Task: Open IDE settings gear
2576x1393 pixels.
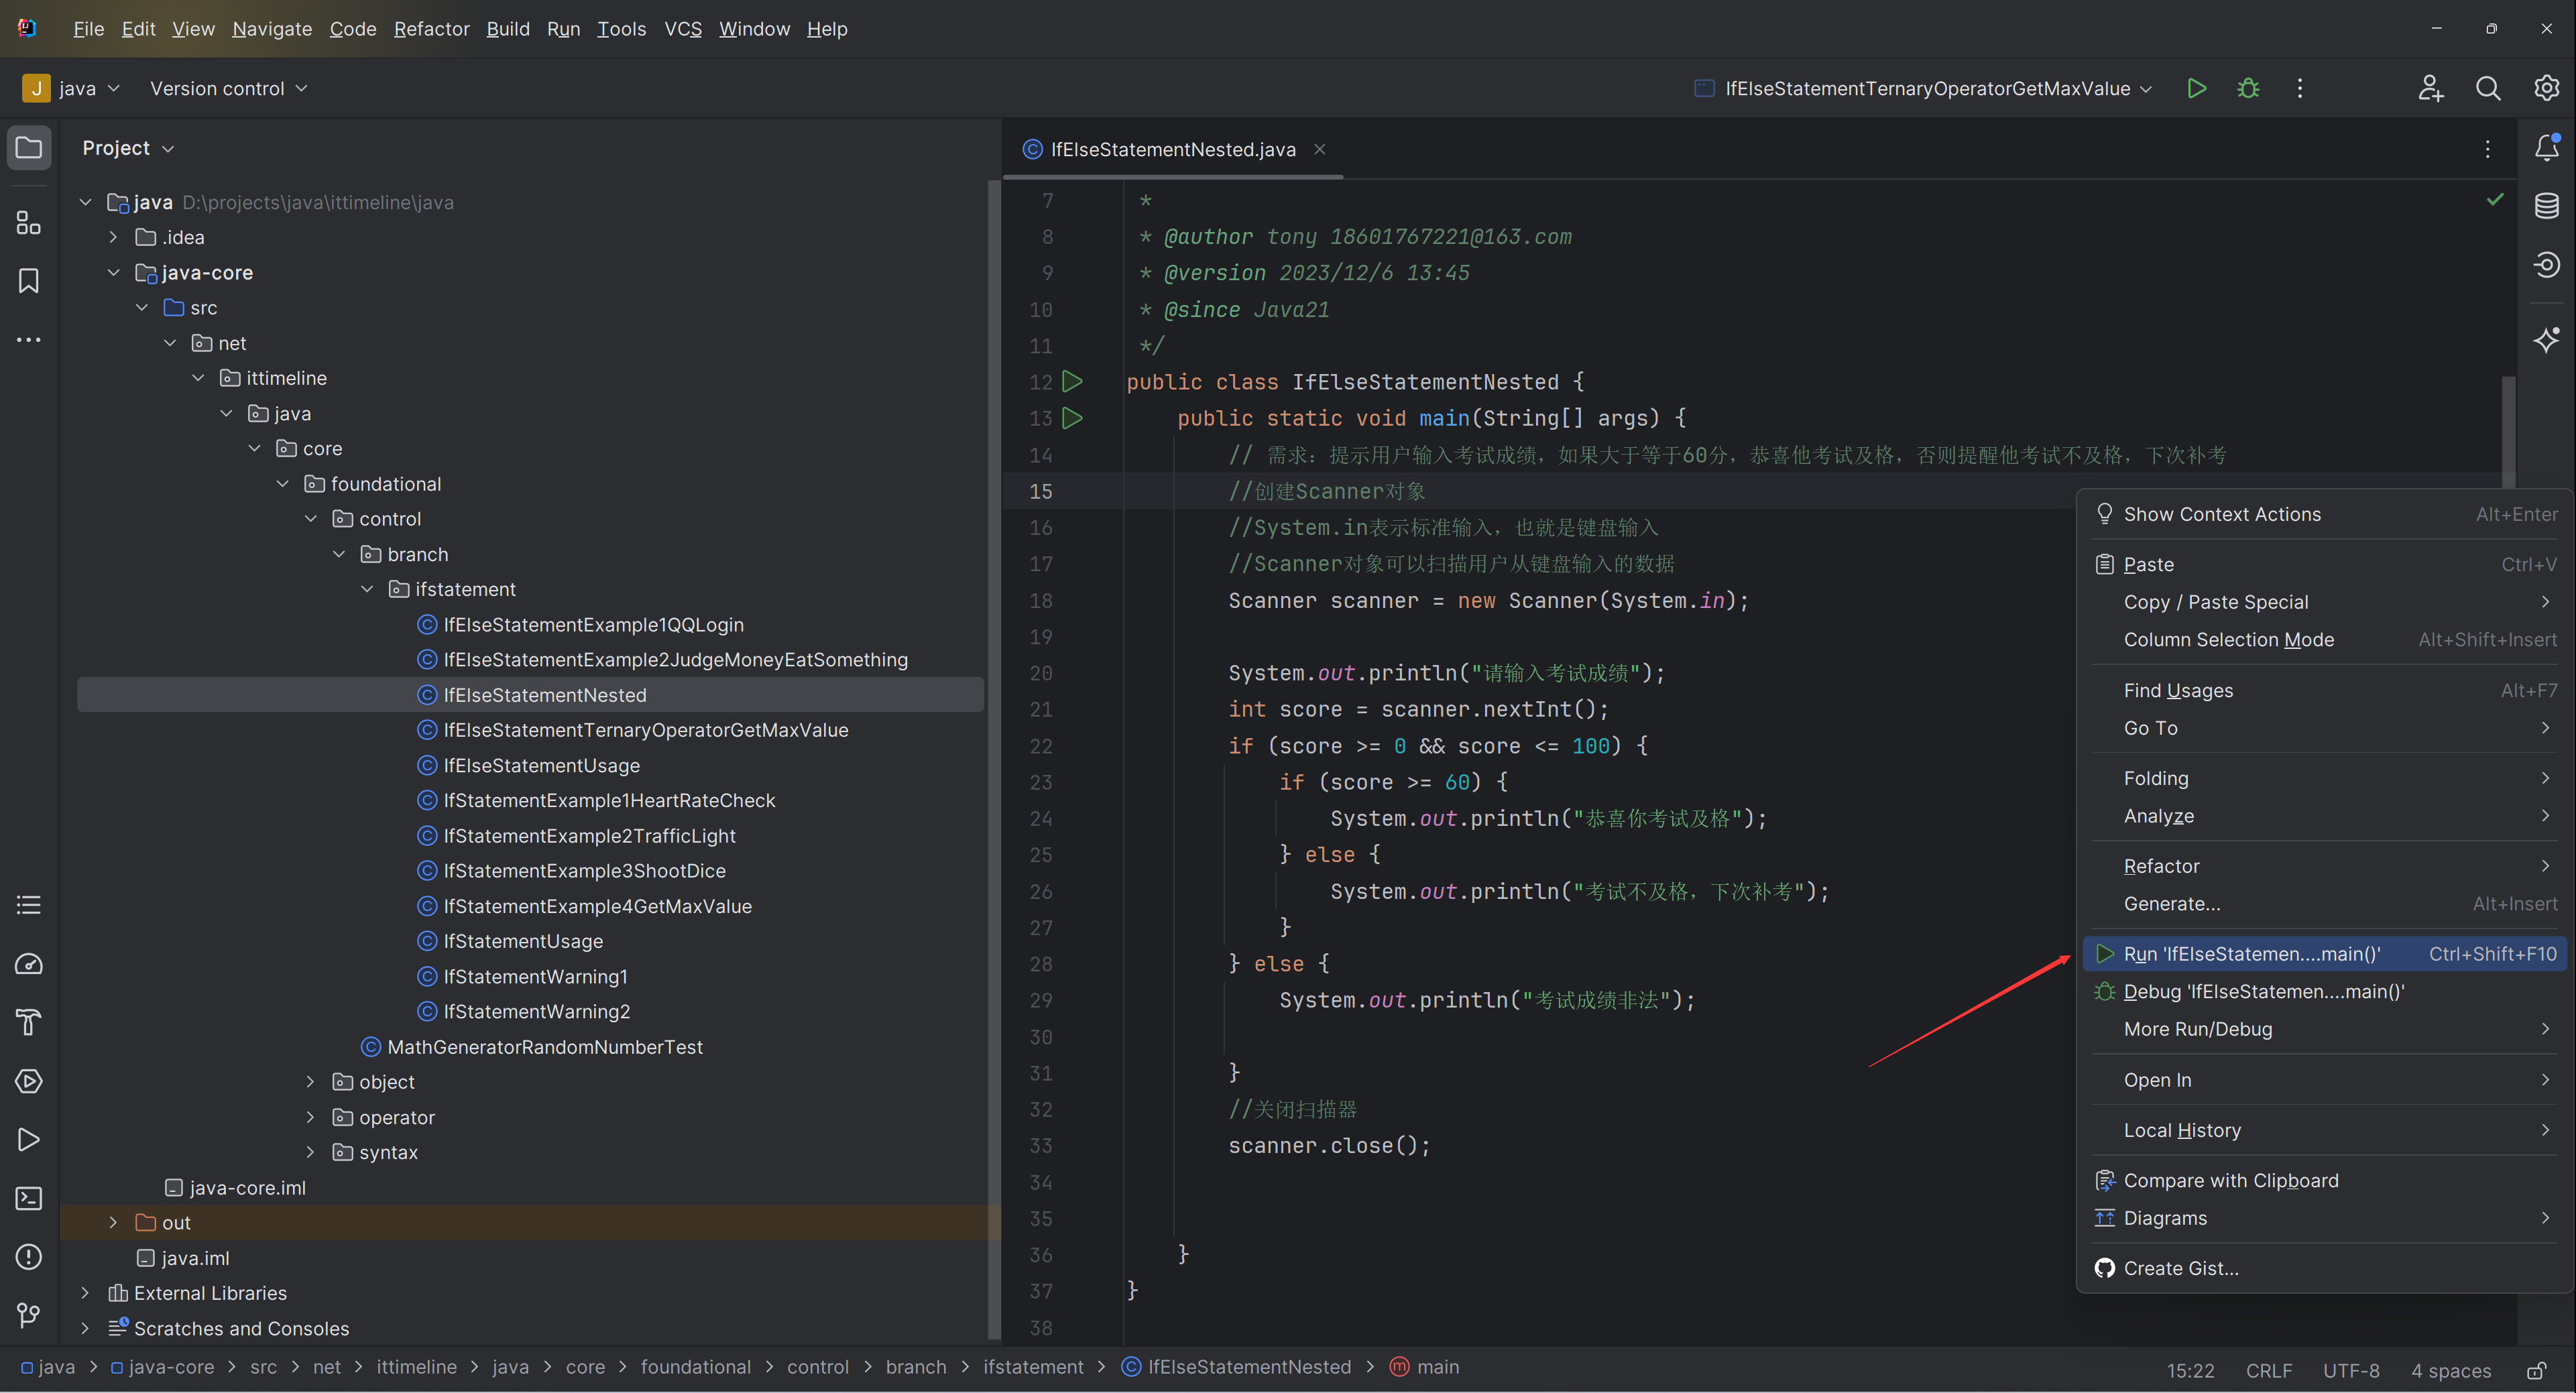Action: pos(2546,88)
